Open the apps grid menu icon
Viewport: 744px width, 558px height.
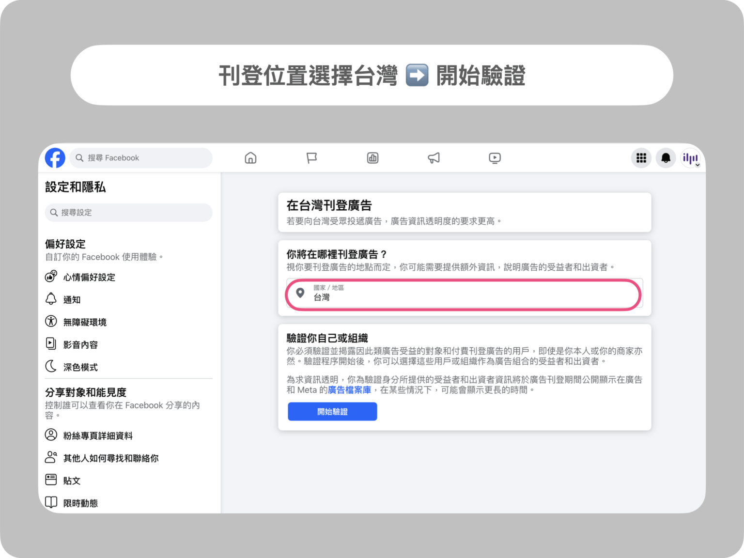click(x=641, y=158)
